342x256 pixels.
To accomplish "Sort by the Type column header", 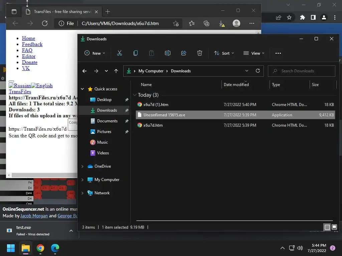I will [276, 84].
